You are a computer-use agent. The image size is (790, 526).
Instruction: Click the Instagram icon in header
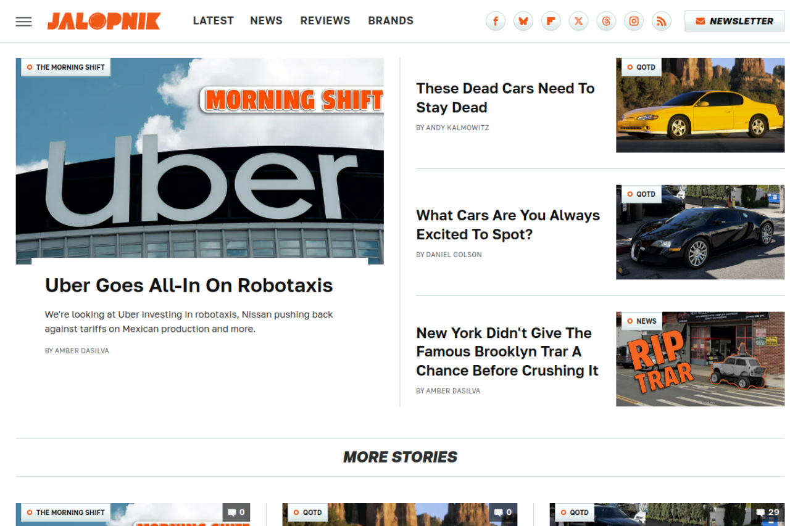point(634,22)
